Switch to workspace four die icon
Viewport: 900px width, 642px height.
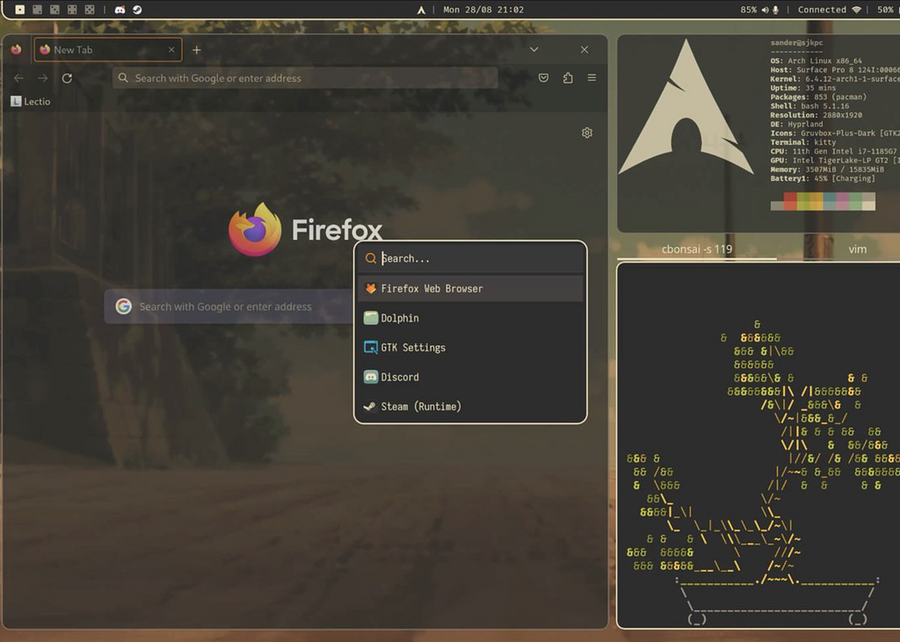72,9
